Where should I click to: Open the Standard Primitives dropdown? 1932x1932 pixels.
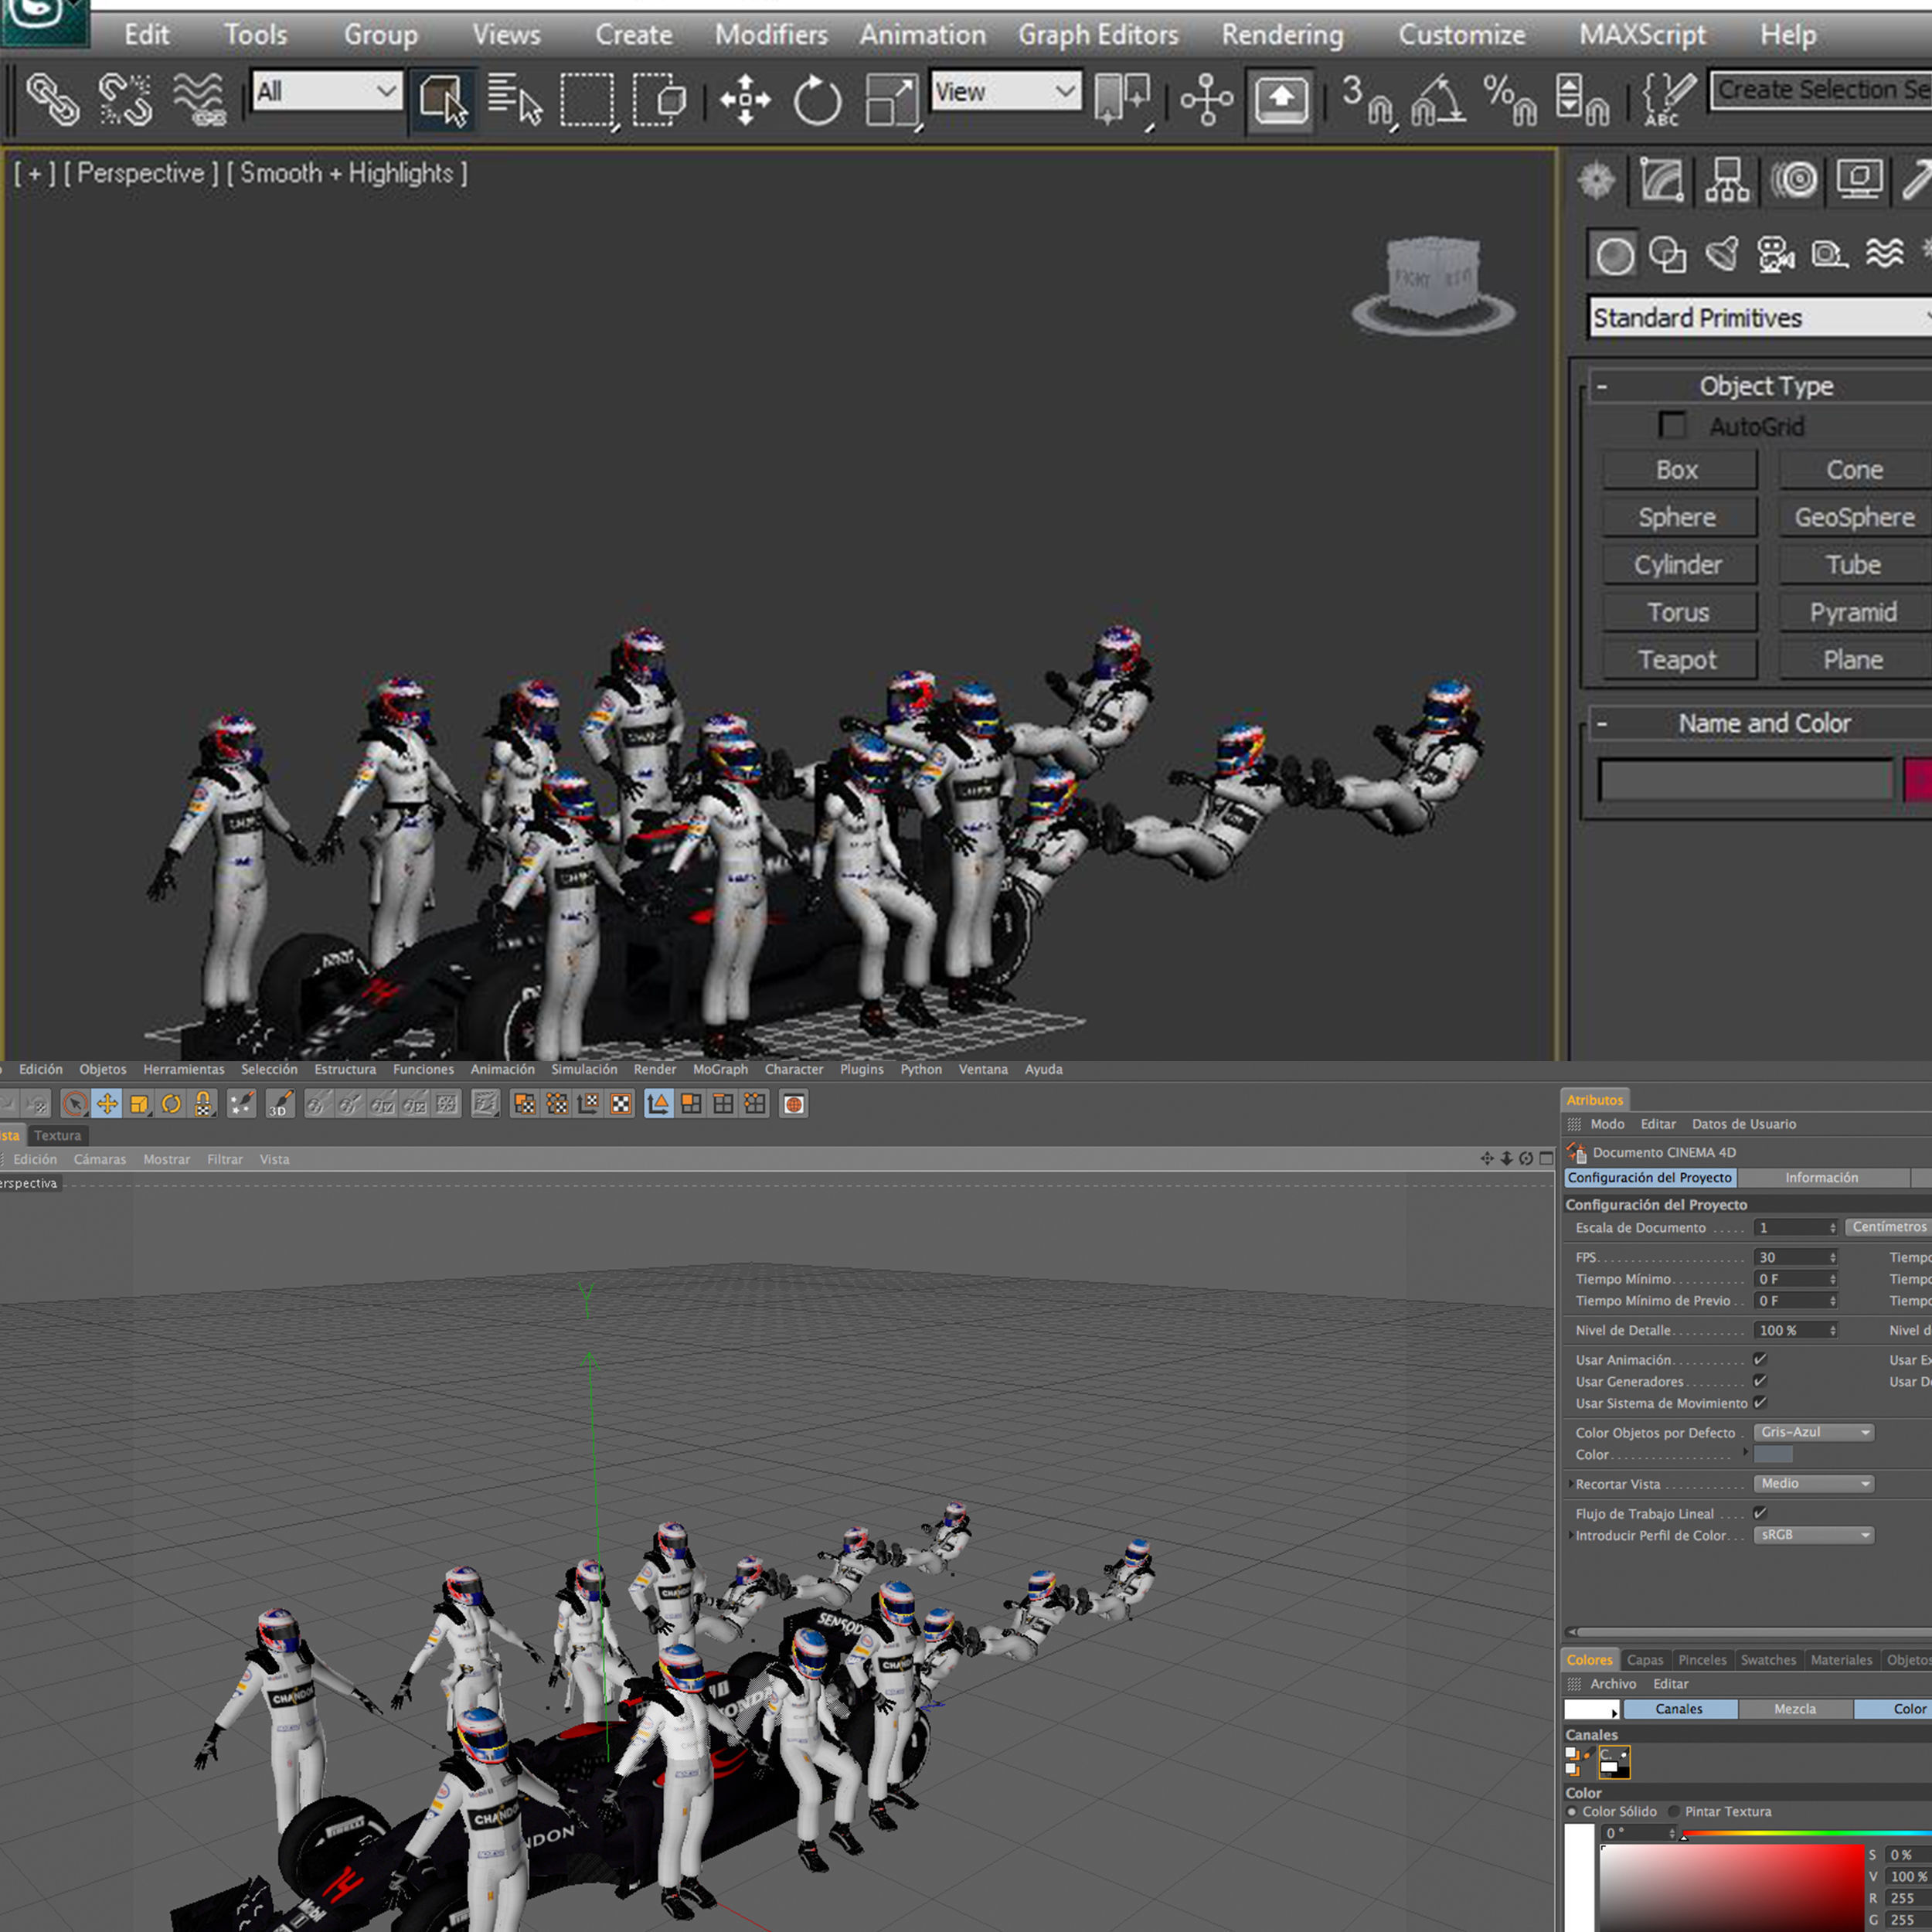tap(1758, 318)
